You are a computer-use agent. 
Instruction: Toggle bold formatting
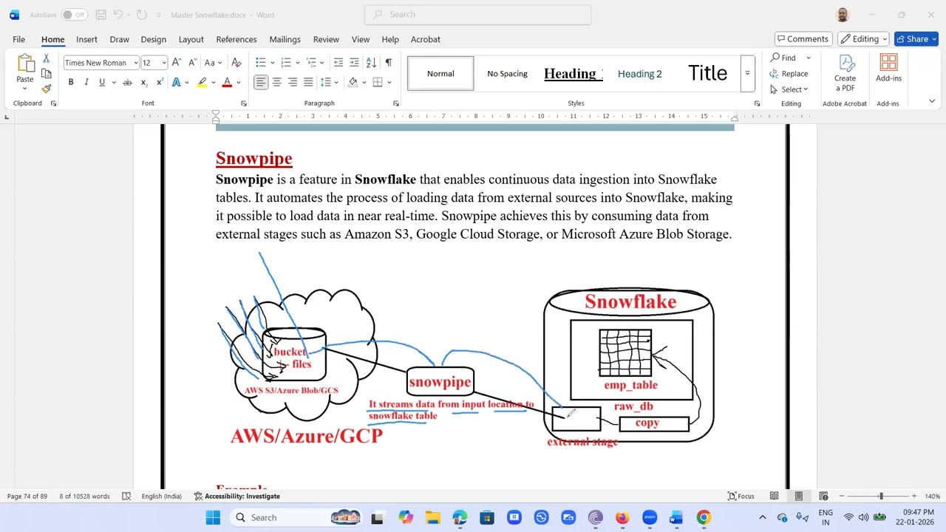pyautogui.click(x=71, y=82)
